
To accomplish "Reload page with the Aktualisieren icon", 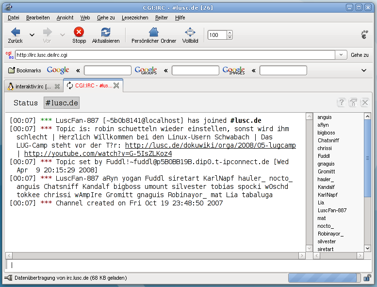I will click(x=105, y=33).
